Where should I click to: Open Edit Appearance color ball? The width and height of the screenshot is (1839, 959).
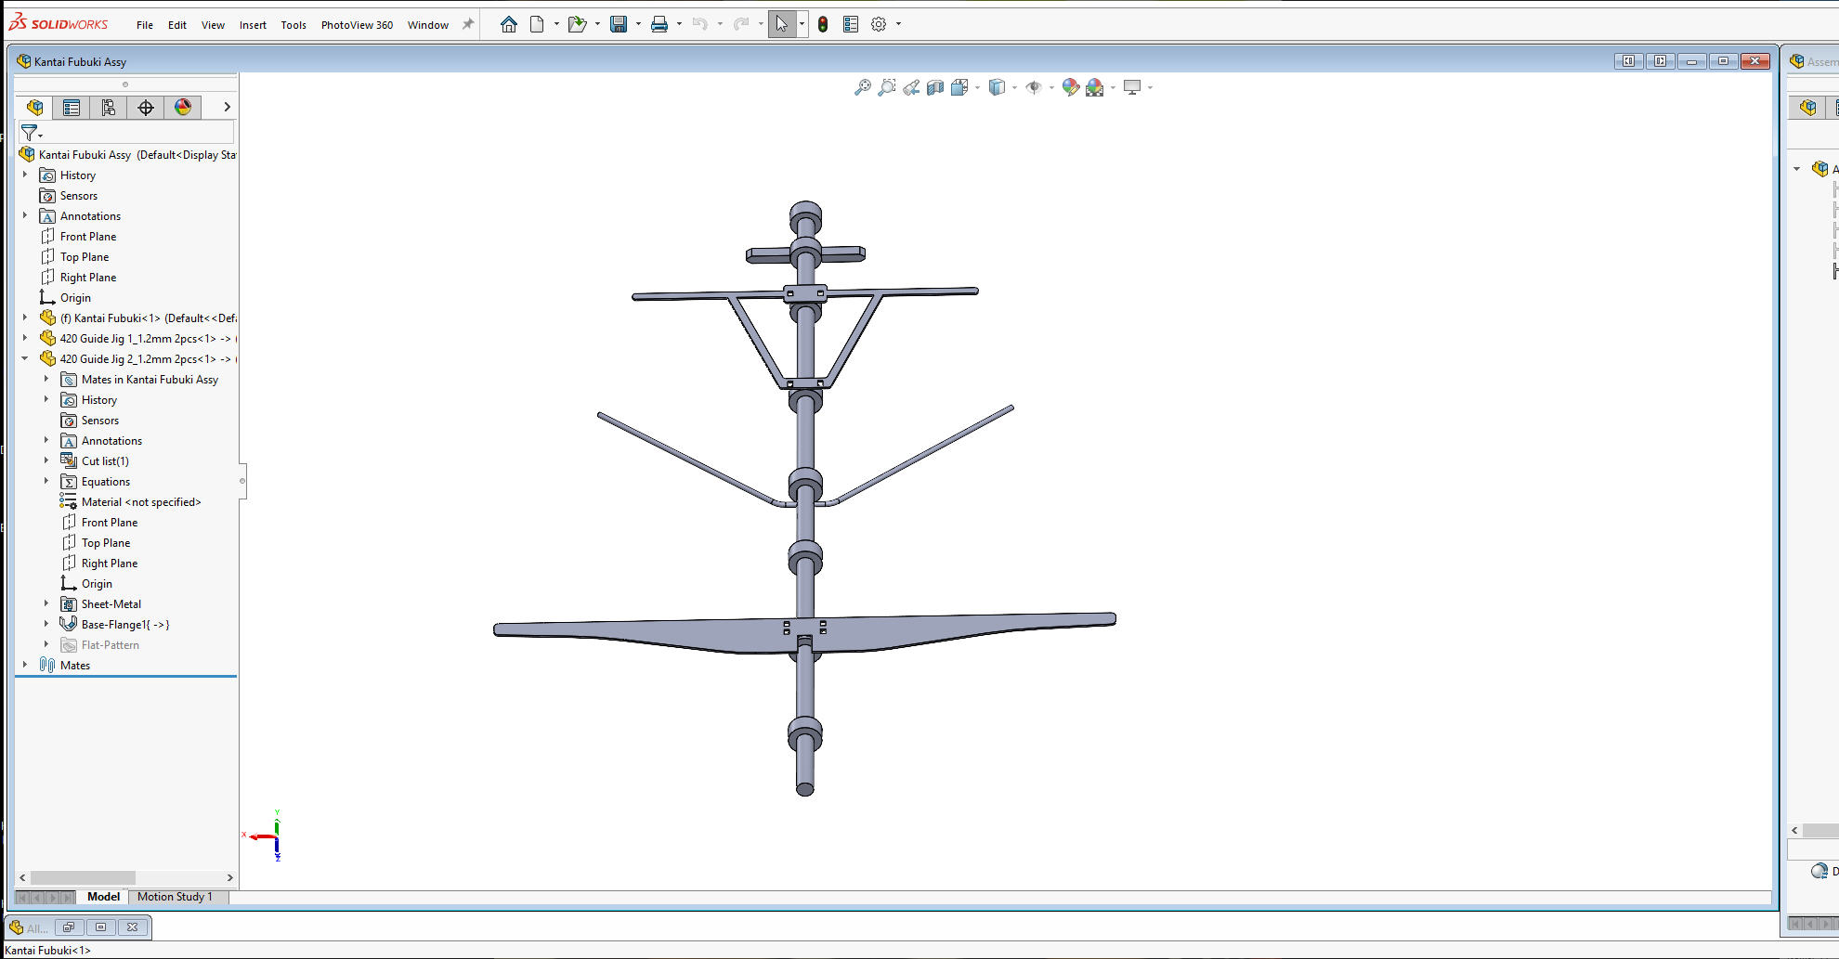point(1071,87)
